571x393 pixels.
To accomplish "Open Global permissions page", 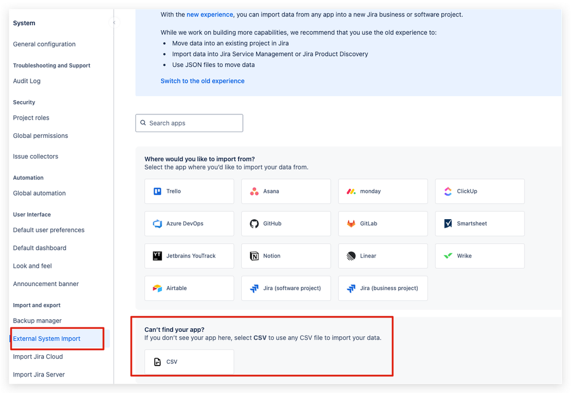I will 41,136.
